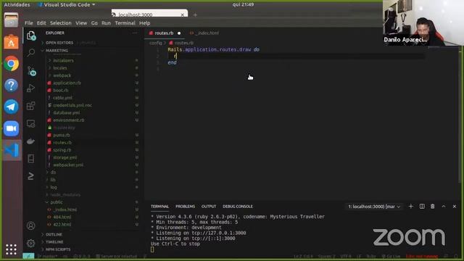This screenshot has width=464, height=261.
Task: Open Zoom from the dock
Action: [12, 128]
